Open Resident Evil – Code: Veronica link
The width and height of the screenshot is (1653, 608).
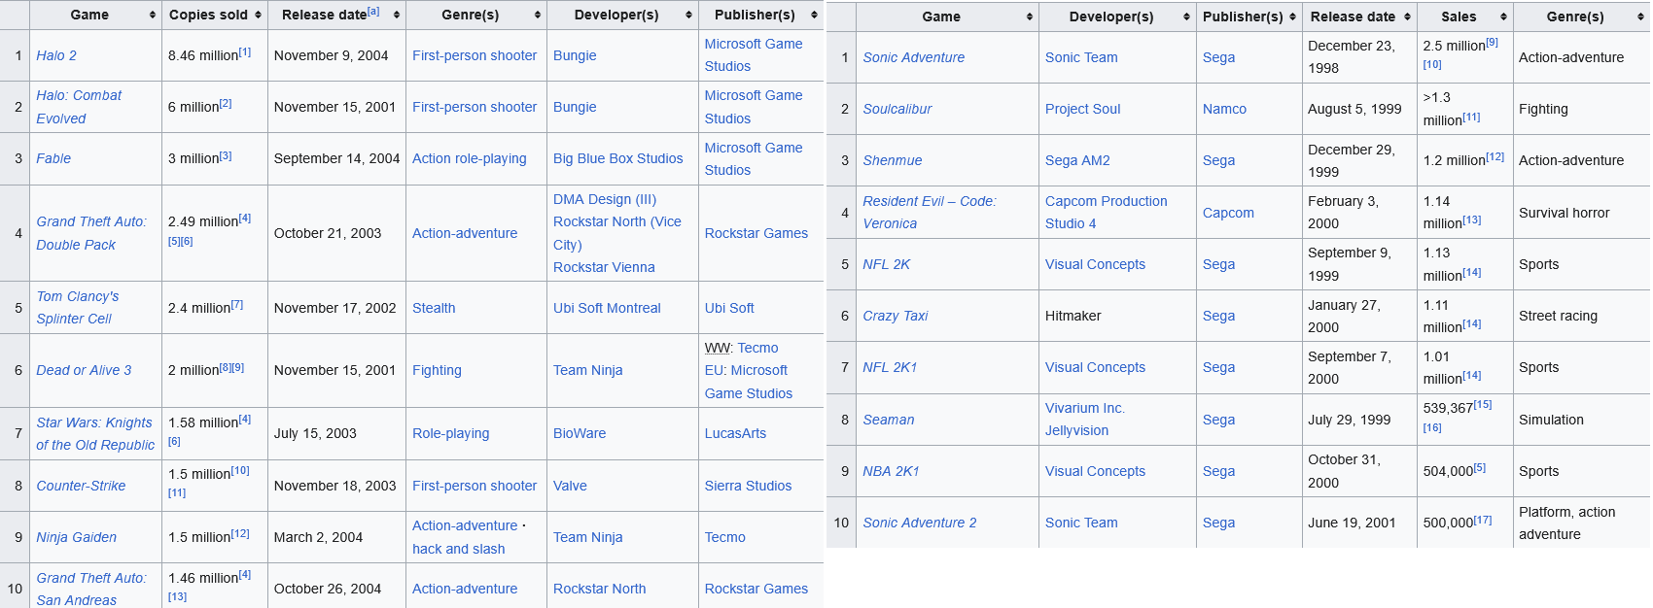[x=930, y=213]
